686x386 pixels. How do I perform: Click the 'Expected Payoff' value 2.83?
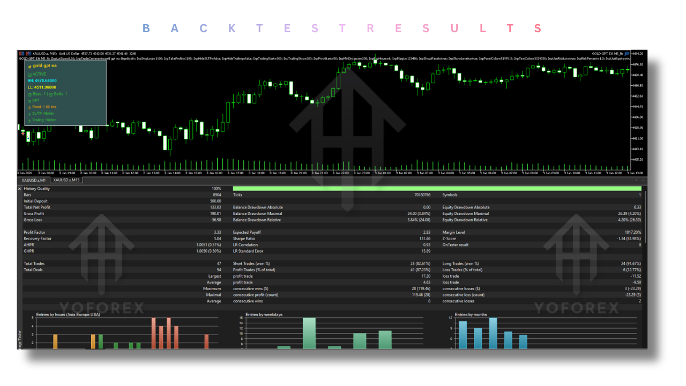point(427,233)
